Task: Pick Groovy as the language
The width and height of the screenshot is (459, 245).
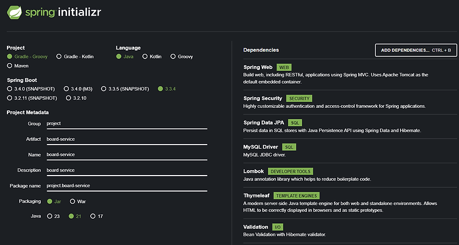Action: click(x=173, y=57)
